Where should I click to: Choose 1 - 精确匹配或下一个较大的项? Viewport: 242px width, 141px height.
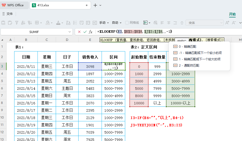pyautogui.click(x=199, y=59)
